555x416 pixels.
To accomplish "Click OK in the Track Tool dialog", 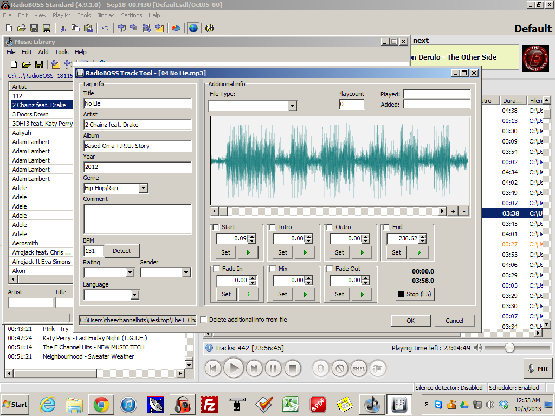I will pyautogui.click(x=411, y=321).
